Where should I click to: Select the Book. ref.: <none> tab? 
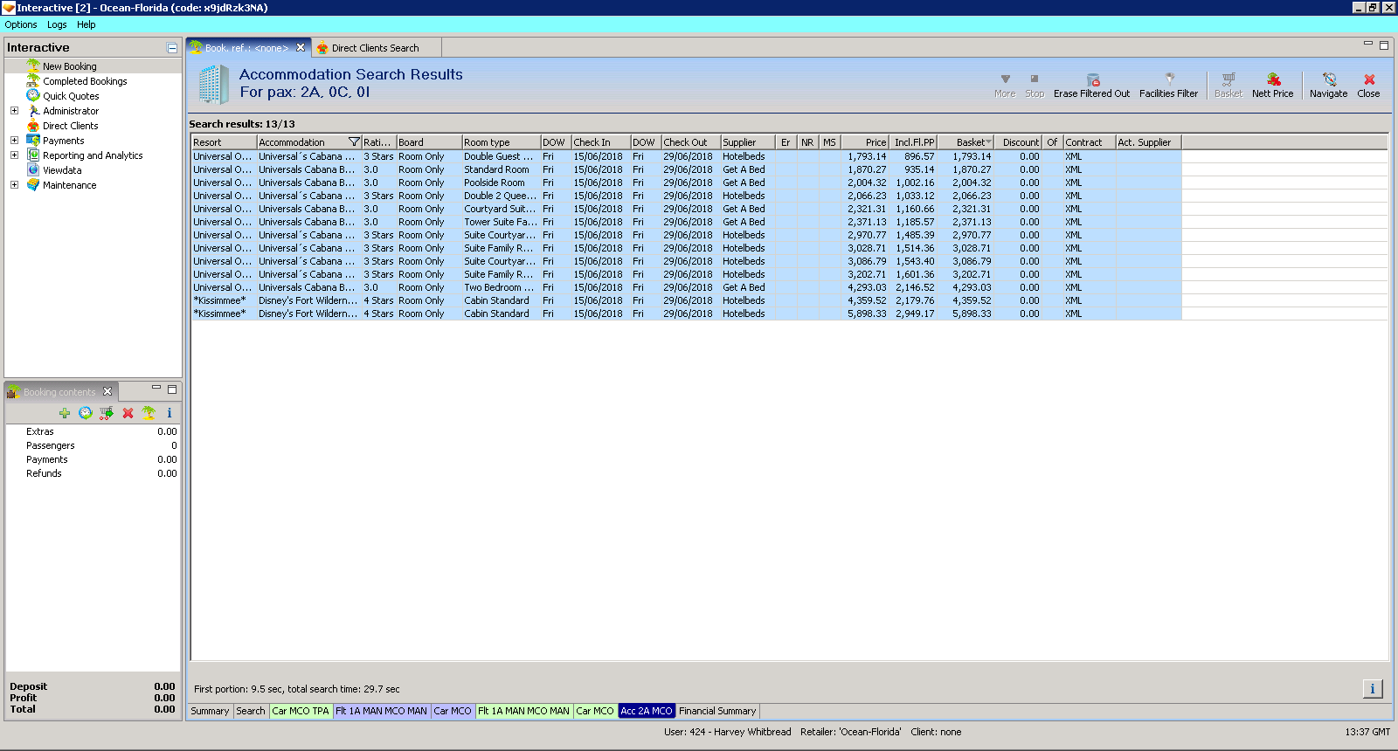[246, 48]
